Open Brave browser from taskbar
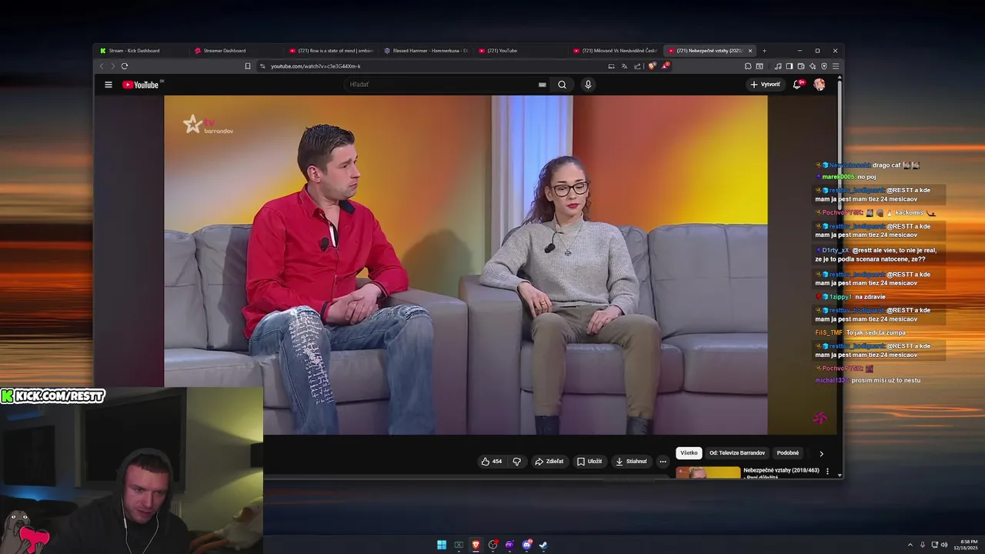Image resolution: width=985 pixels, height=554 pixels. (x=476, y=545)
